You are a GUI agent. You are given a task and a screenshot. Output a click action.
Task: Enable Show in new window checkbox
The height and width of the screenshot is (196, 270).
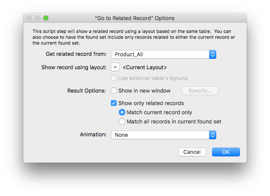(x=114, y=90)
